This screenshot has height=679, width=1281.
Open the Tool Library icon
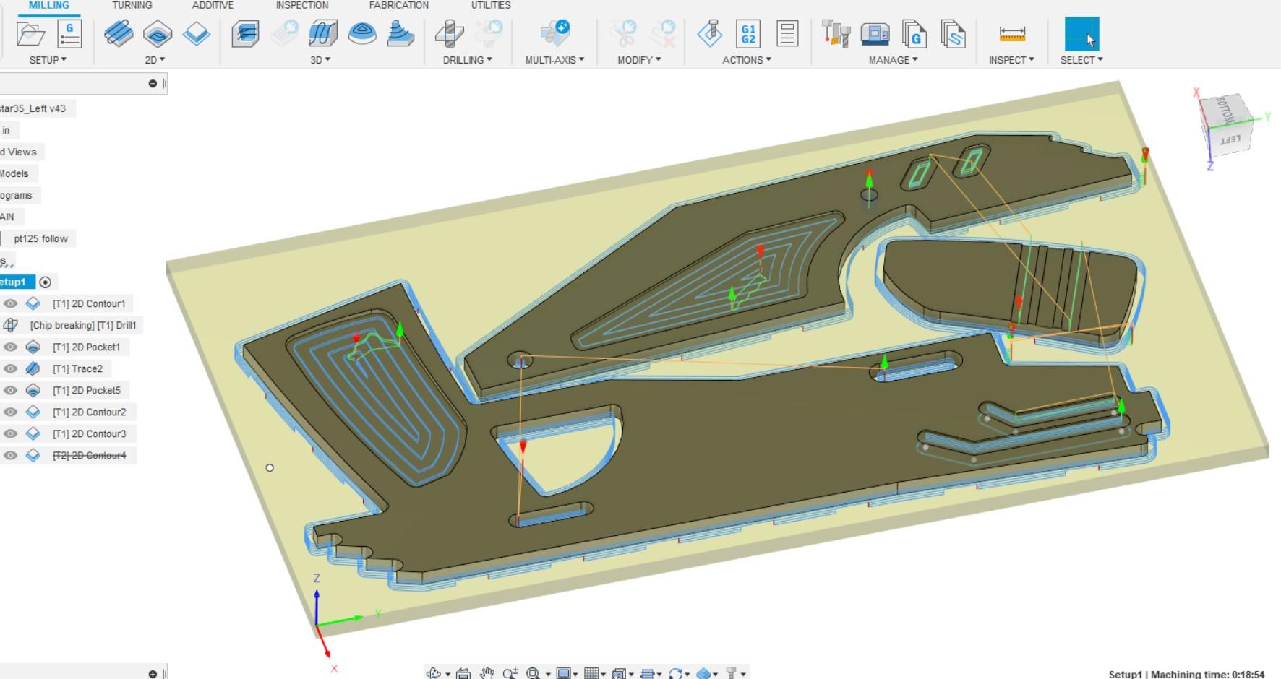click(x=836, y=34)
